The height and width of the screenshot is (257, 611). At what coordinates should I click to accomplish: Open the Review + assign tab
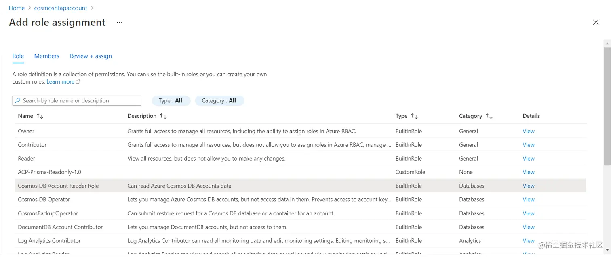point(91,56)
